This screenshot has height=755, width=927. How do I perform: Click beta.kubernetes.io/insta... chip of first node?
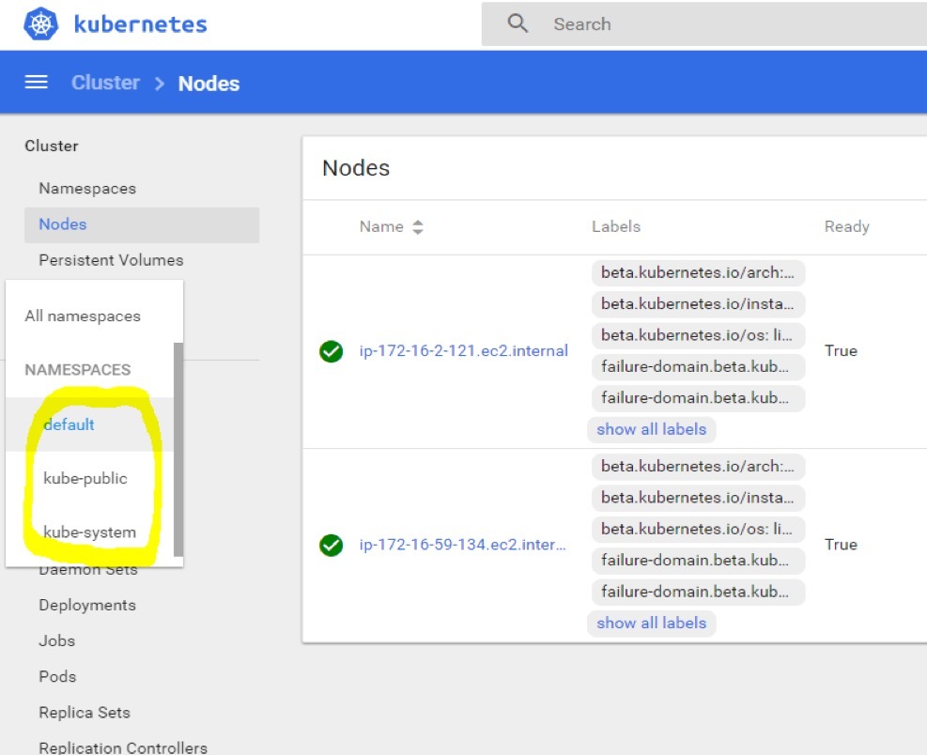pyautogui.click(x=698, y=304)
